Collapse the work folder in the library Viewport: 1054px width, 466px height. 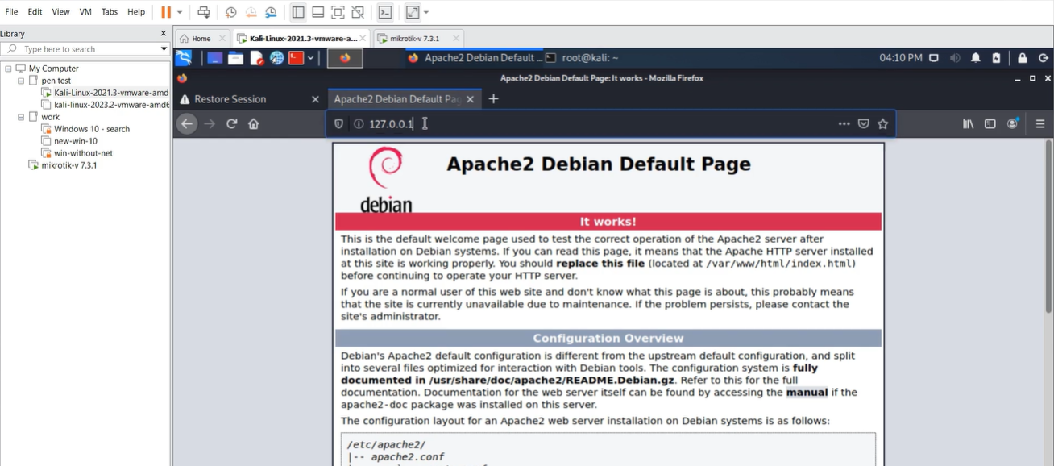(x=21, y=117)
